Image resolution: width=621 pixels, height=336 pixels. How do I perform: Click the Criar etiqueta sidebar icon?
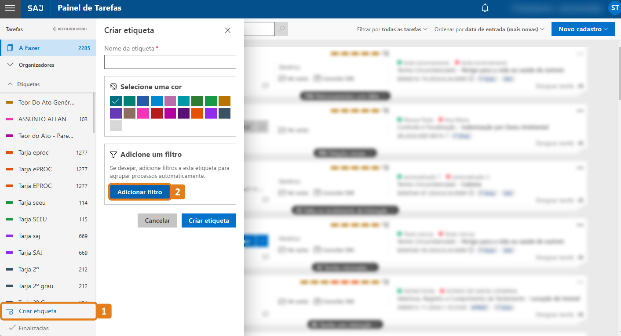(9, 311)
